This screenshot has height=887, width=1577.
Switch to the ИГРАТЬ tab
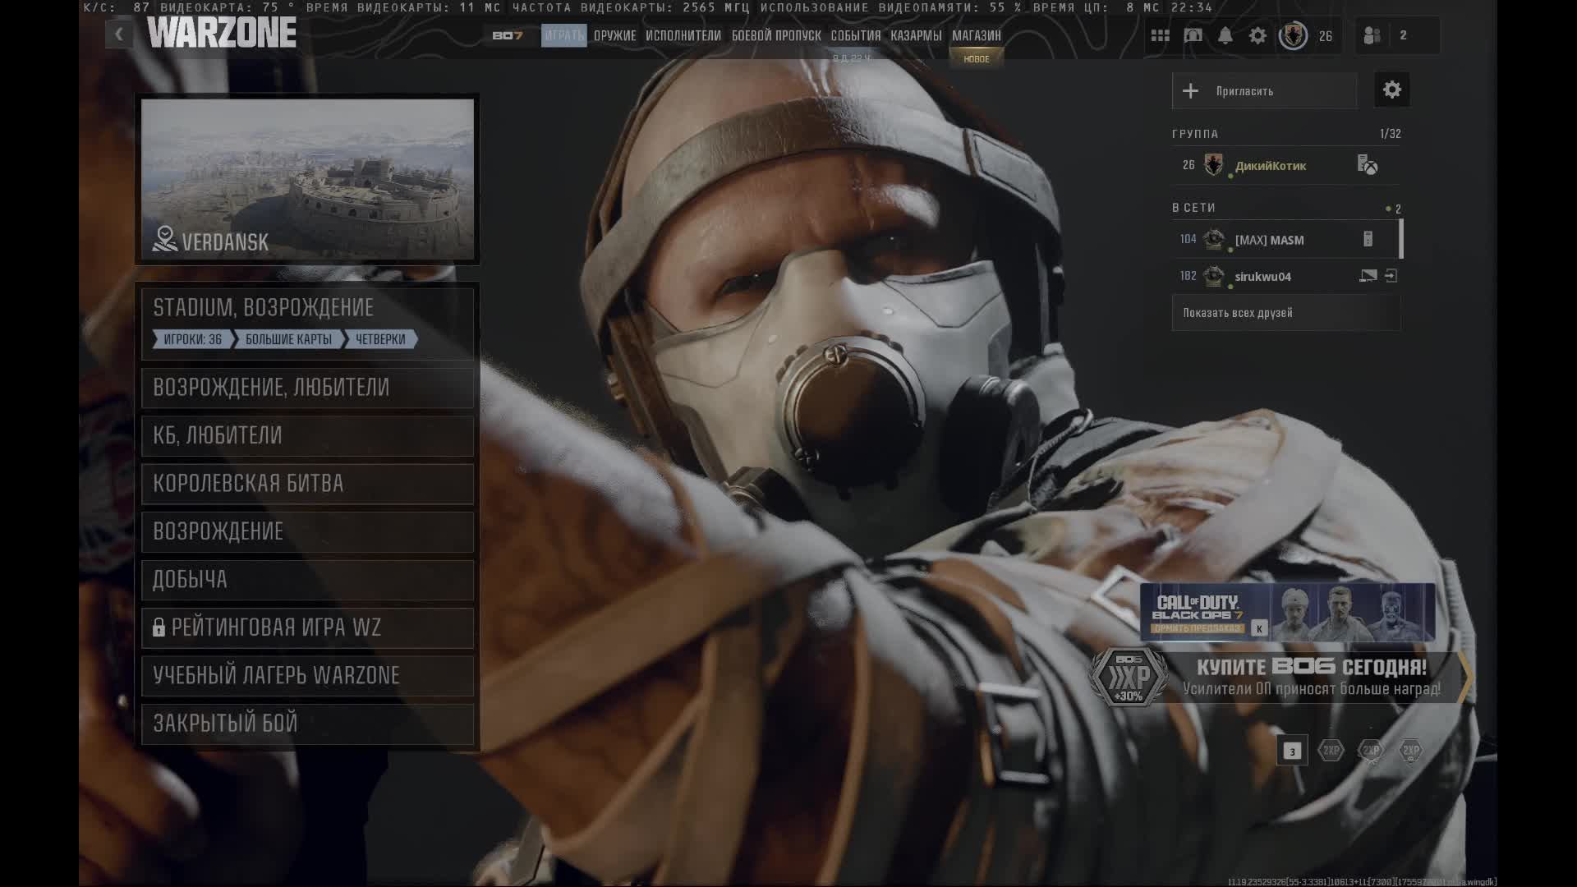(563, 36)
